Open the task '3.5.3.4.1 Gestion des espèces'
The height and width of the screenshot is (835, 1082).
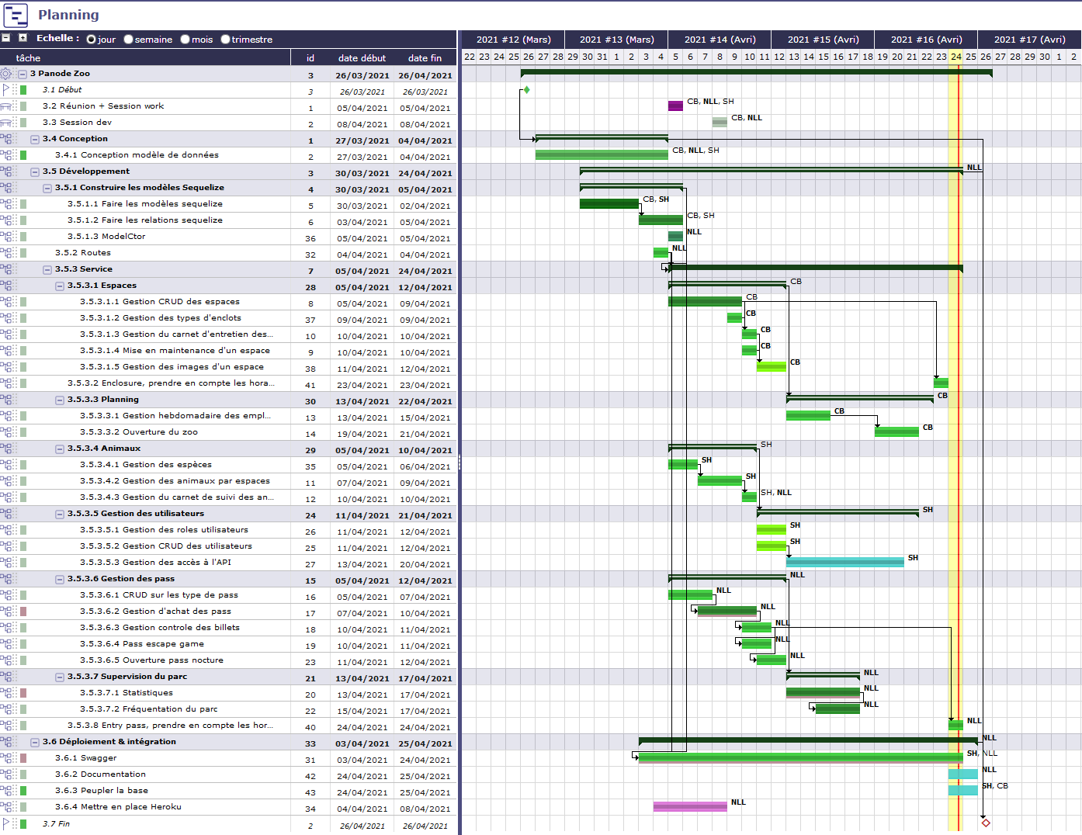coord(146,465)
